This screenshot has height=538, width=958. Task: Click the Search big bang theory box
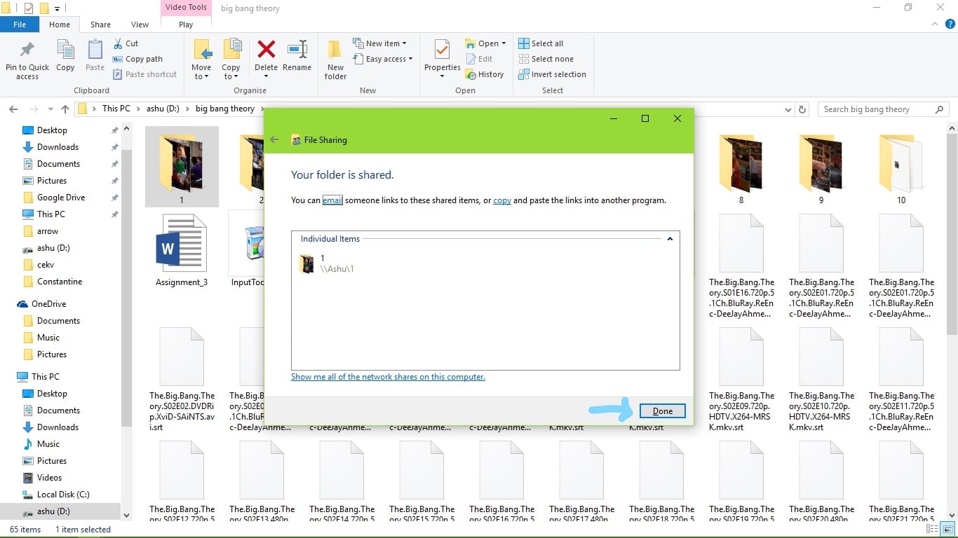pos(883,109)
